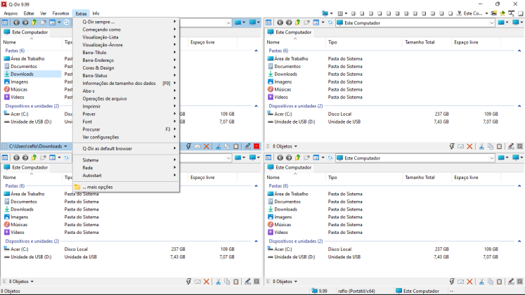
Task: Click cut scissors in bottom-left pane status bar
Action: click(x=218, y=282)
